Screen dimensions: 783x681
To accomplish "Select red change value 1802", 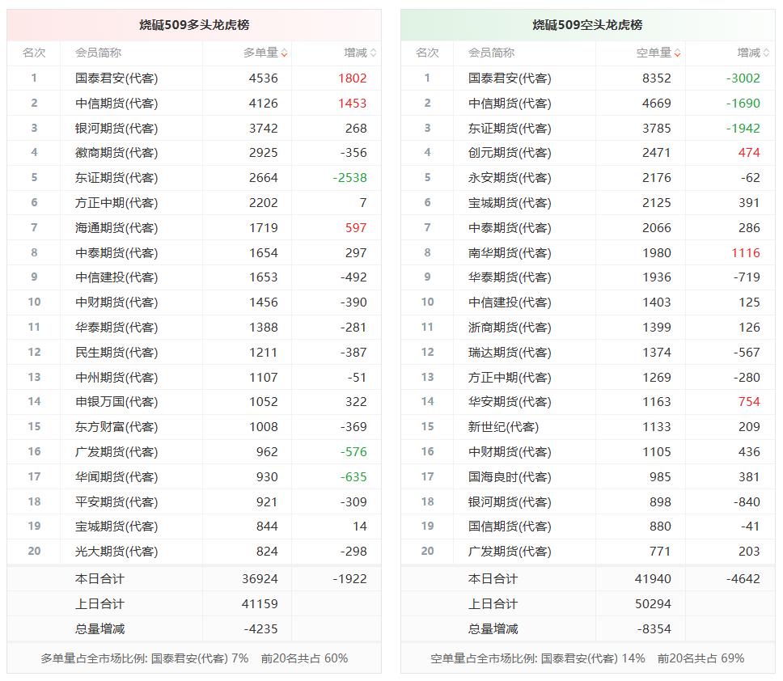I will (353, 78).
